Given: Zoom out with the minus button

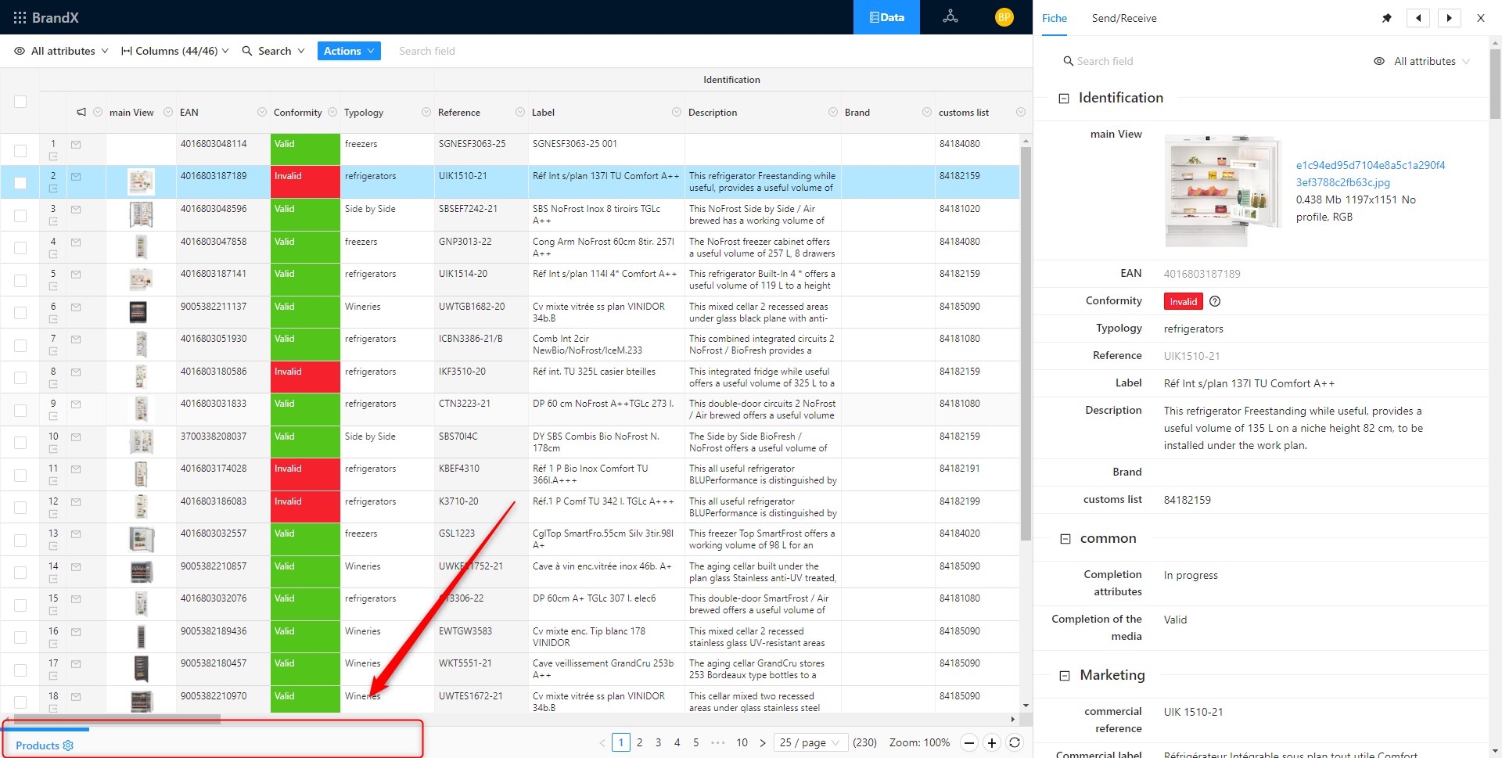Looking at the screenshot, I should pyautogui.click(x=969, y=742).
